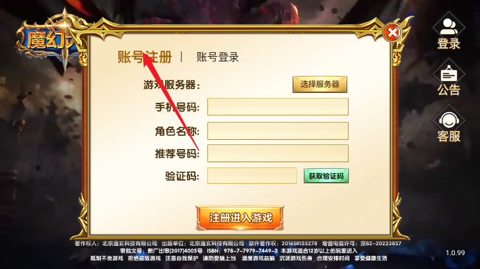The width and height of the screenshot is (480, 269).
Task: Switch to 账号登录 tab
Action: click(217, 57)
